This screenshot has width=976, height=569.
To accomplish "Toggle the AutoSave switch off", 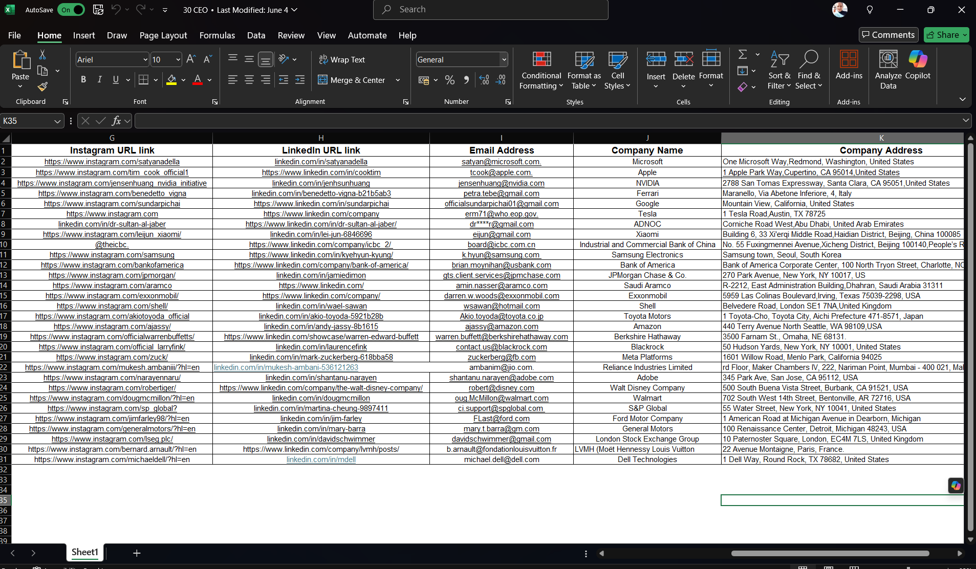I will tap(71, 10).
